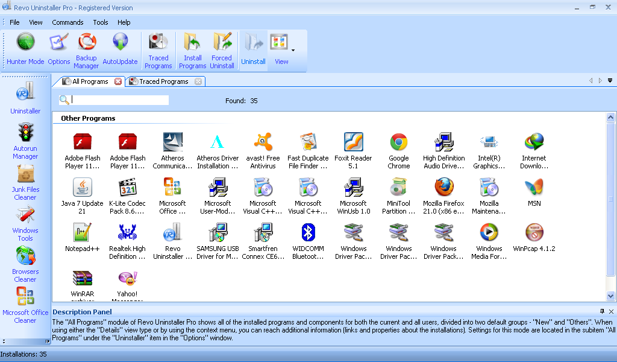The height and width of the screenshot is (362, 617).
Task: Open the Uninstaller sidebar module
Action: click(25, 98)
